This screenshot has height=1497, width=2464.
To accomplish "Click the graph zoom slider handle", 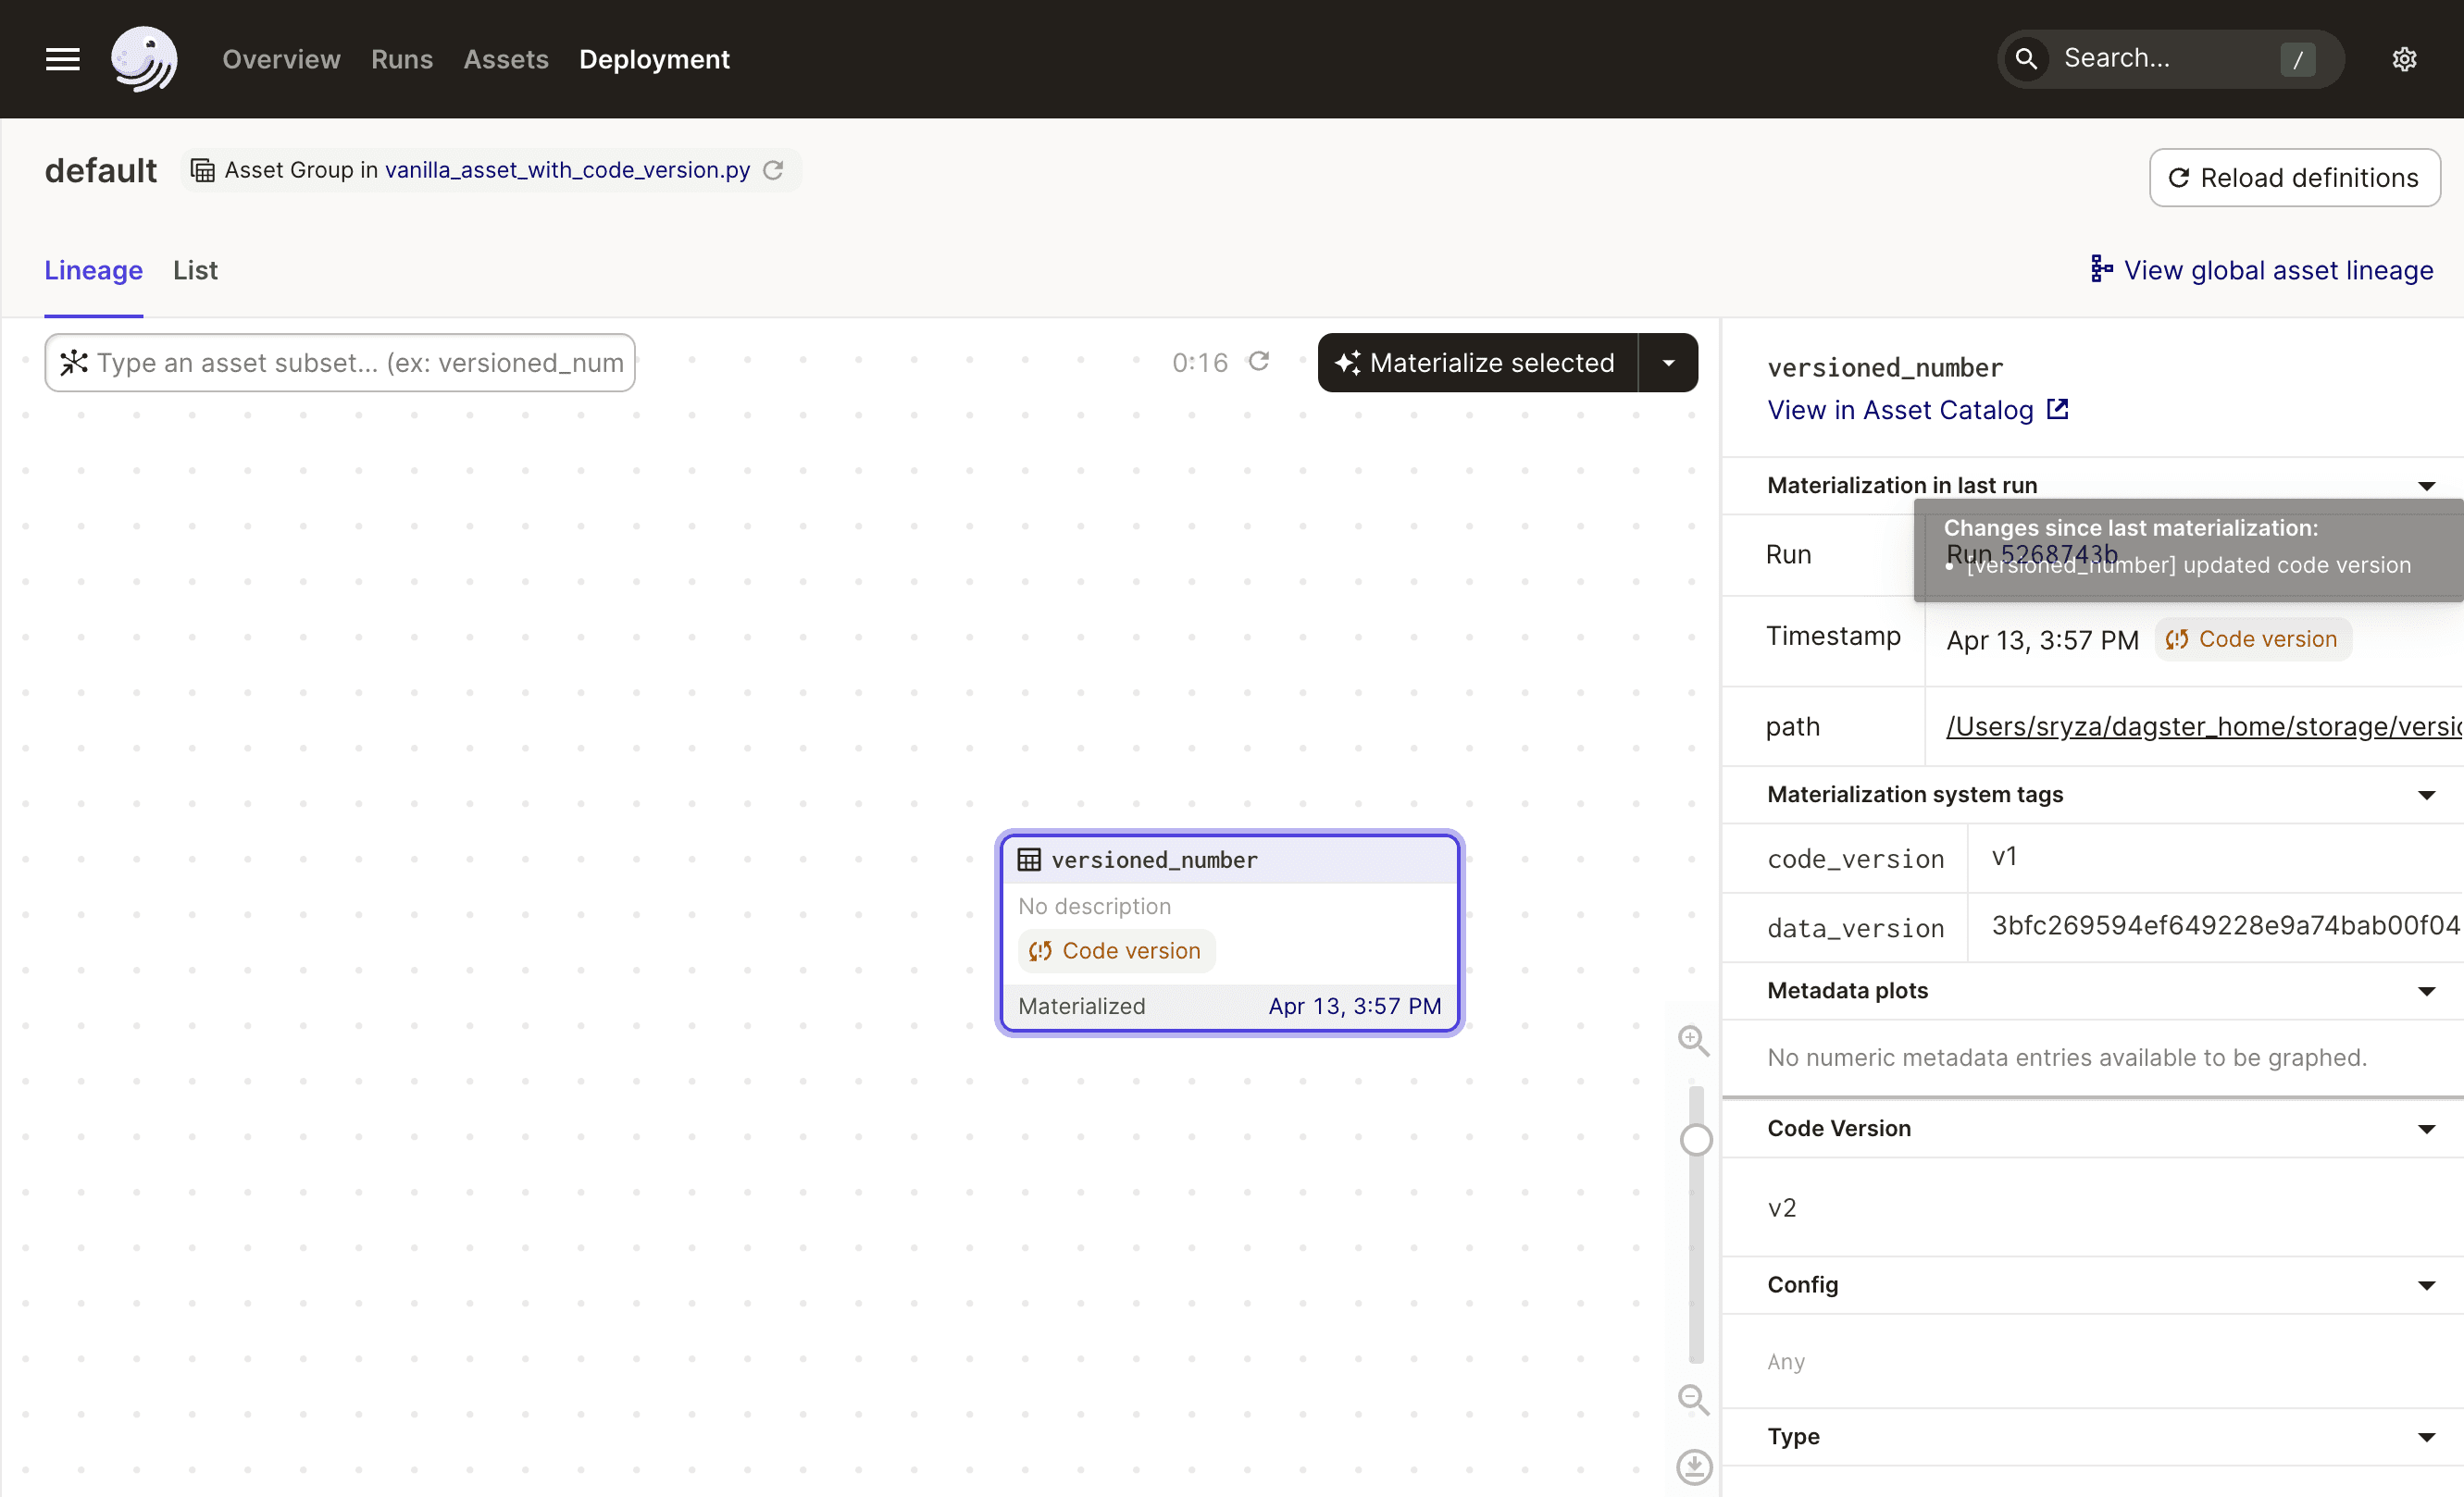I will pyautogui.click(x=1693, y=1139).
